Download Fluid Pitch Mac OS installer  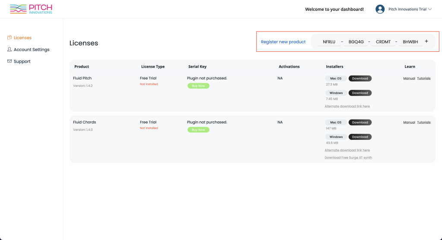click(360, 79)
